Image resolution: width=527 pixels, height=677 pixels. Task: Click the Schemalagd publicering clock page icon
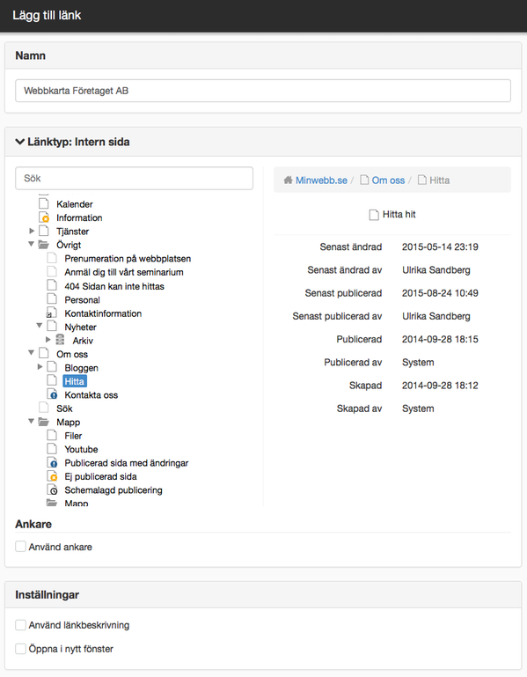coord(52,490)
